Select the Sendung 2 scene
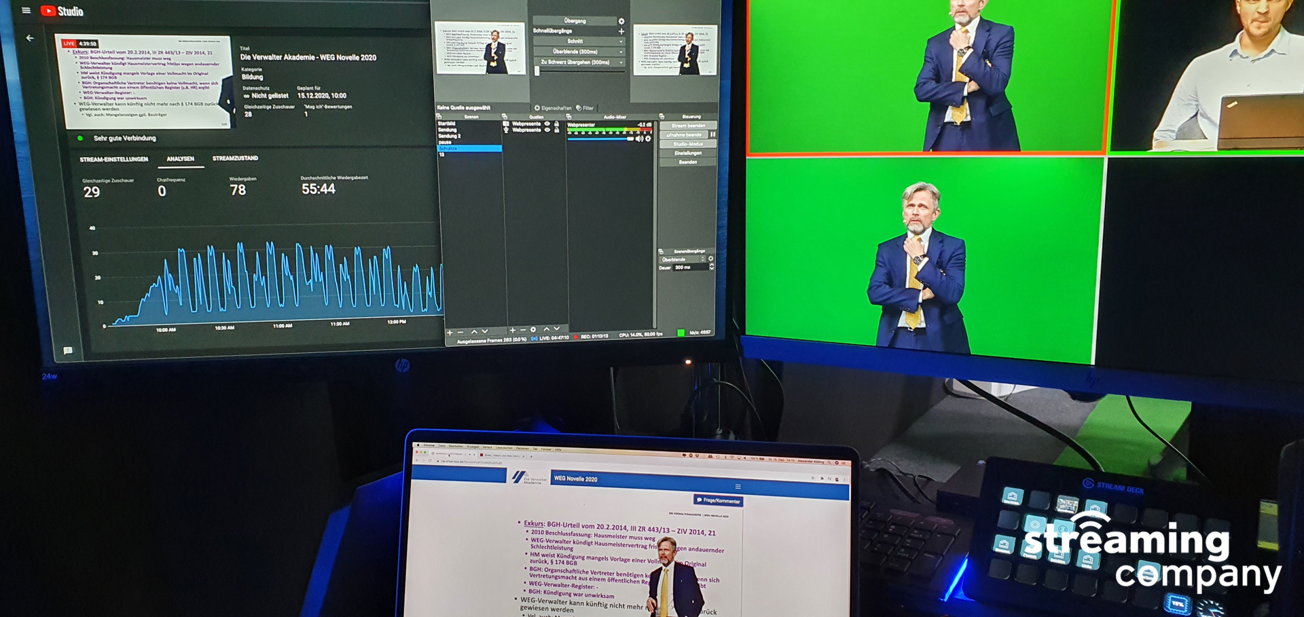The width and height of the screenshot is (1304, 617). [x=450, y=136]
